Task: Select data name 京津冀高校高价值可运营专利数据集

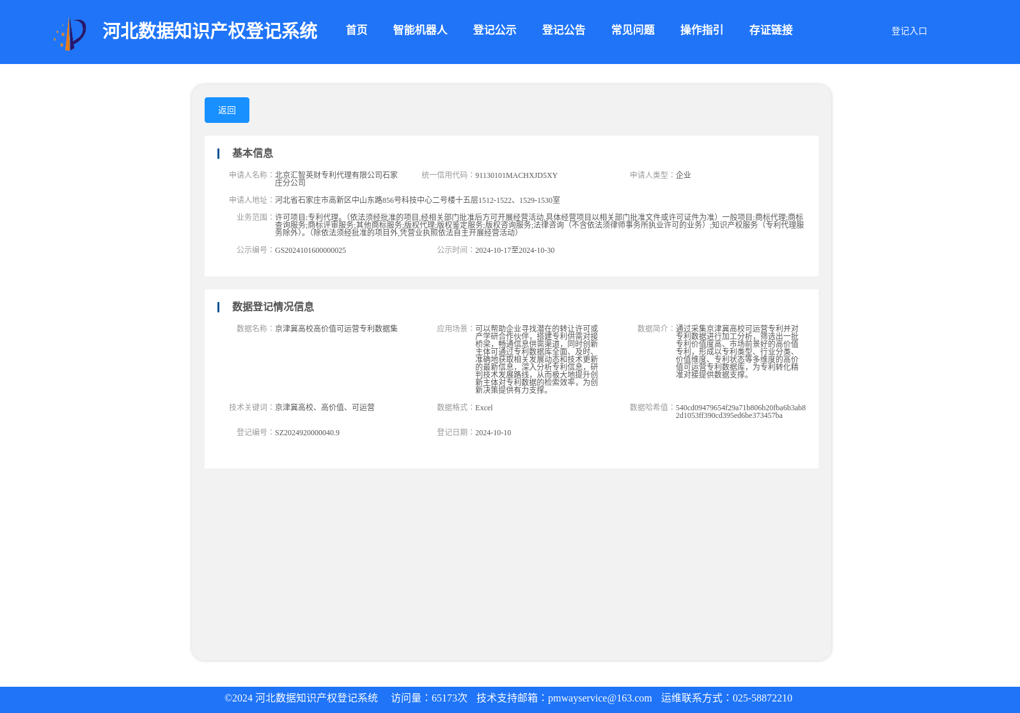Action: pos(336,329)
